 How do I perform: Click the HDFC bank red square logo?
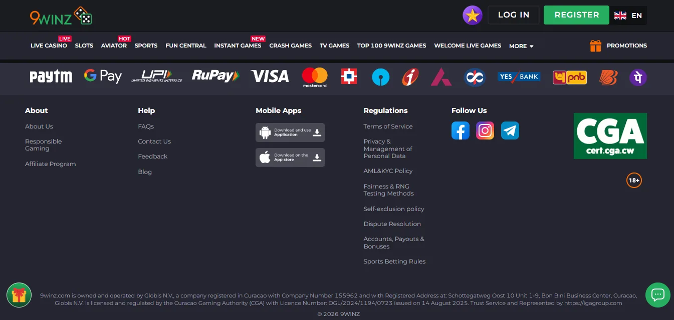coord(349,76)
